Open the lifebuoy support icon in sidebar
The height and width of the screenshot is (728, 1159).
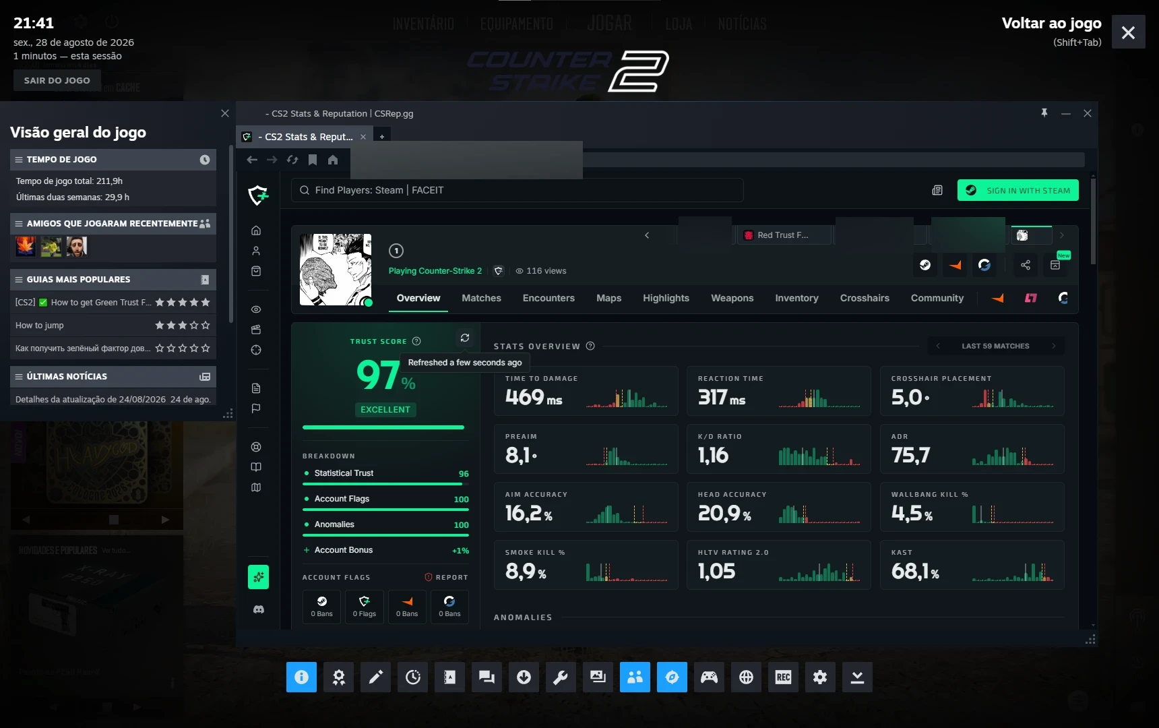click(256, 447)
